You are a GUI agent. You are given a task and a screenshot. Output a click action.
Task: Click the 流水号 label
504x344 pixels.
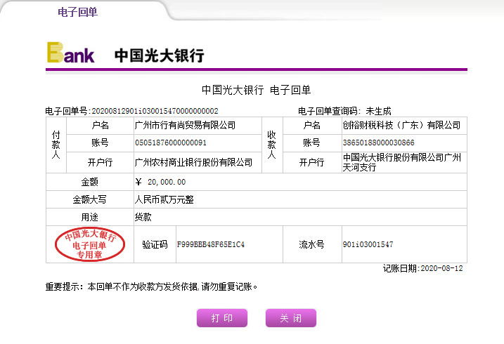(x=312, y=244)
